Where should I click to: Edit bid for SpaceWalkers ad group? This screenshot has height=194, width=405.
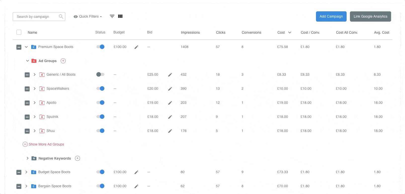click(x=170, y=89)
